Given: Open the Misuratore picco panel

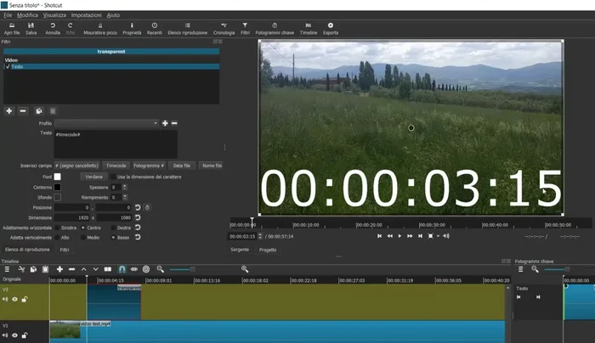Looking at the screenshot, I should pos(100,28).
